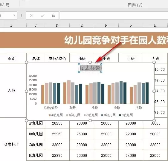Select cell with value 25000
The image size is (168, 161).
pyautogui.click(x=82, y=134)
